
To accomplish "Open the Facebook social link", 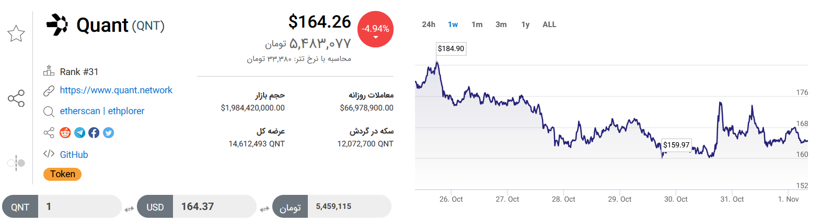I will [x=94, y=133].
